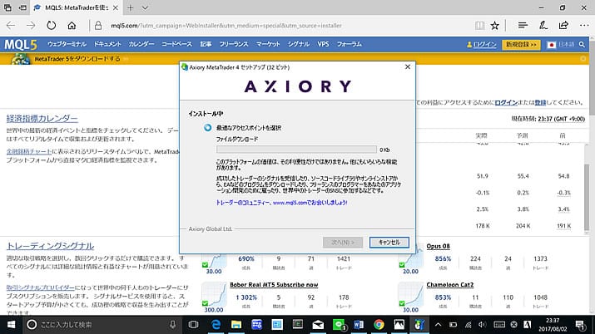Click the 新規登録 button
This screenshot has height=334, width=595.
tap(521, 45)
